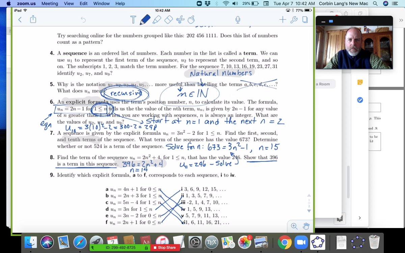Open the Corbin Lang's New Mac user menu
This screenshot has width=405, height=253.
343,3
